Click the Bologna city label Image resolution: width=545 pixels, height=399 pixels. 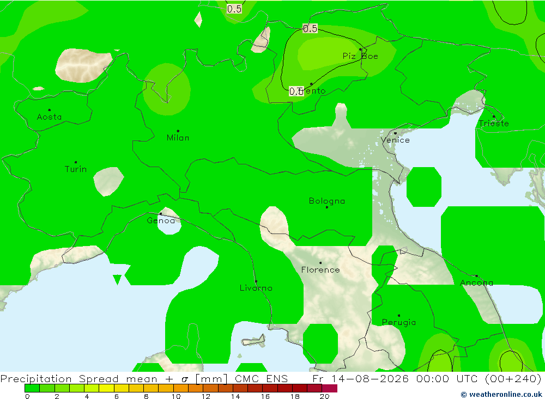pos(327,201)
